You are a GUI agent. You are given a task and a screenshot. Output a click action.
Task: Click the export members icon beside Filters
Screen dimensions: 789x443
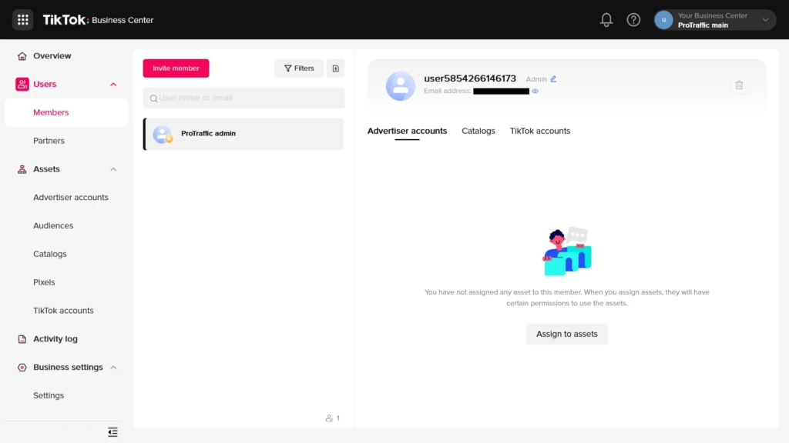[x=336, y=68]
